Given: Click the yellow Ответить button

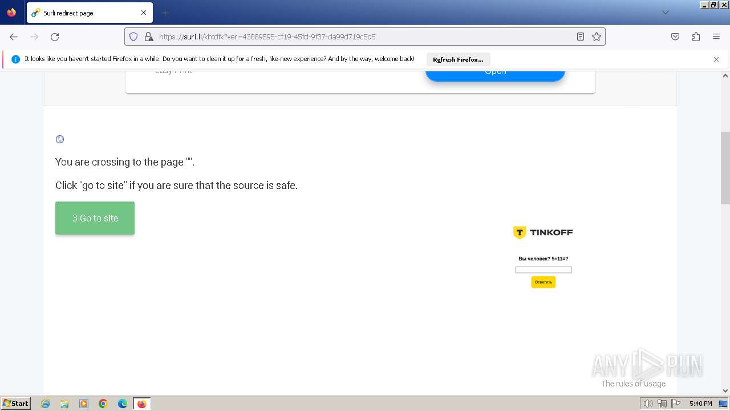Looking at the screenshot, I should [x=544, y=282].
